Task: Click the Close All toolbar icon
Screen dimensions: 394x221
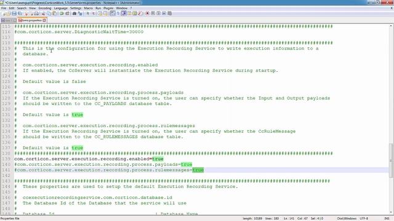Action: [x=32, y=14]
